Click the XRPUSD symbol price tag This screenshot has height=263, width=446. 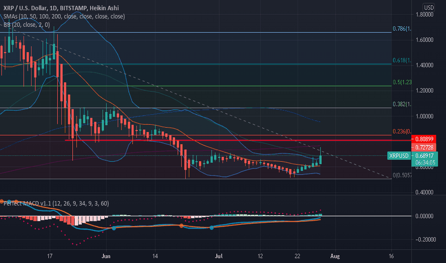399,155
